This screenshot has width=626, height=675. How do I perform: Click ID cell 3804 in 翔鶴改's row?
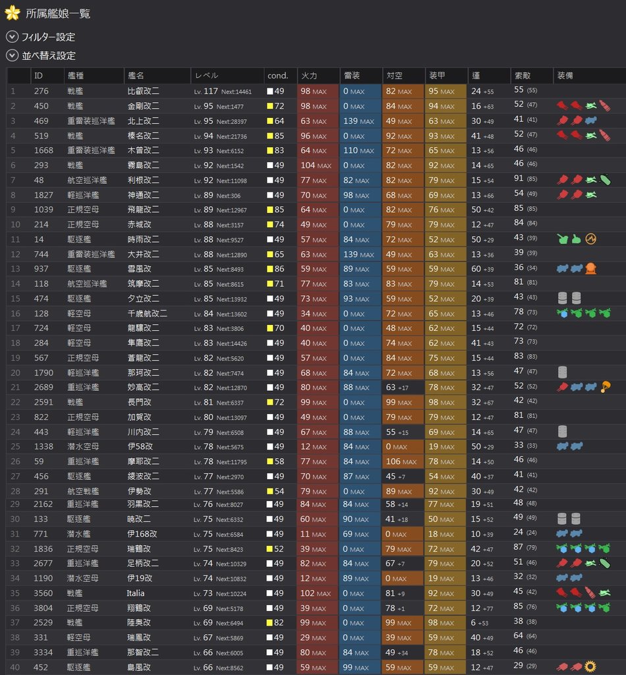click(x=43, y=608)
